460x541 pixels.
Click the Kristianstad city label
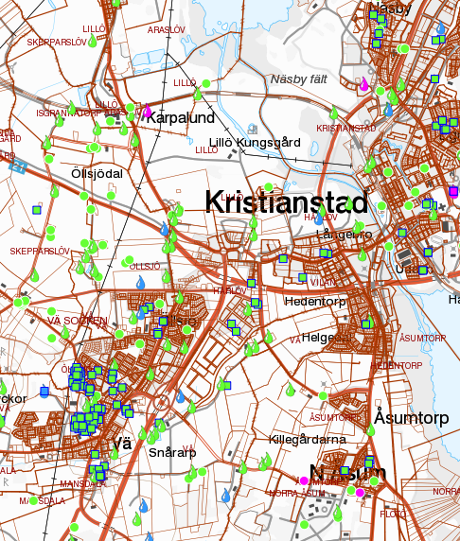click(286, 202)
